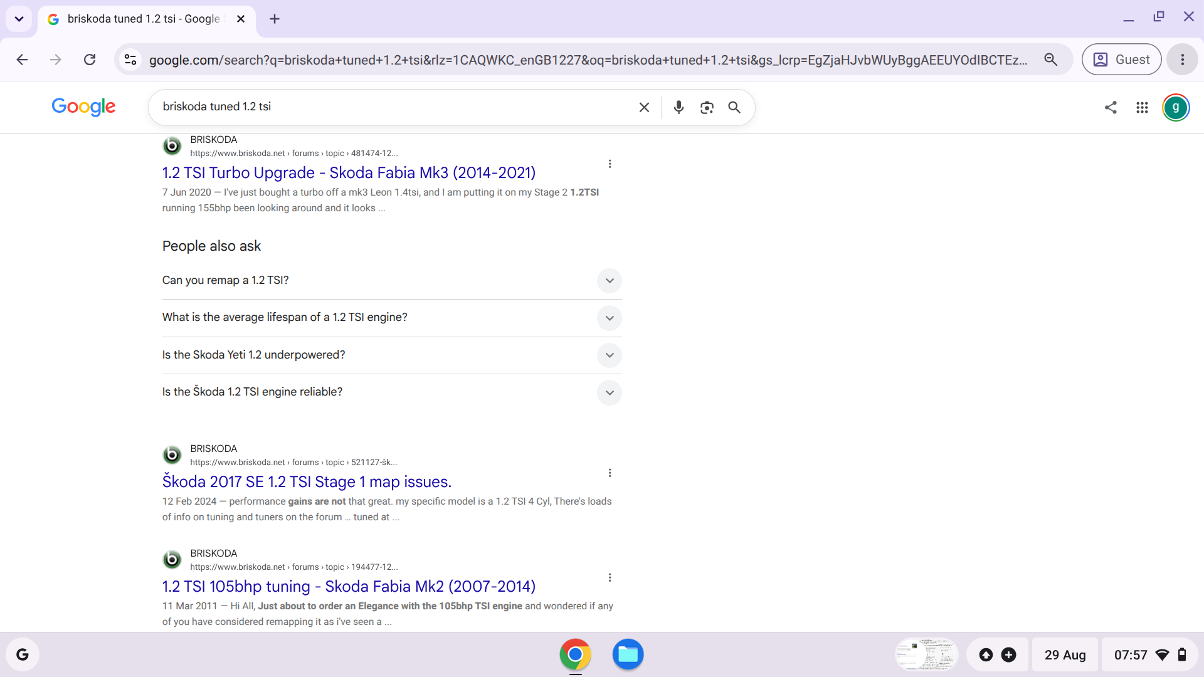Open quick settings at 07:57 clock

[x=1150, y=654]
